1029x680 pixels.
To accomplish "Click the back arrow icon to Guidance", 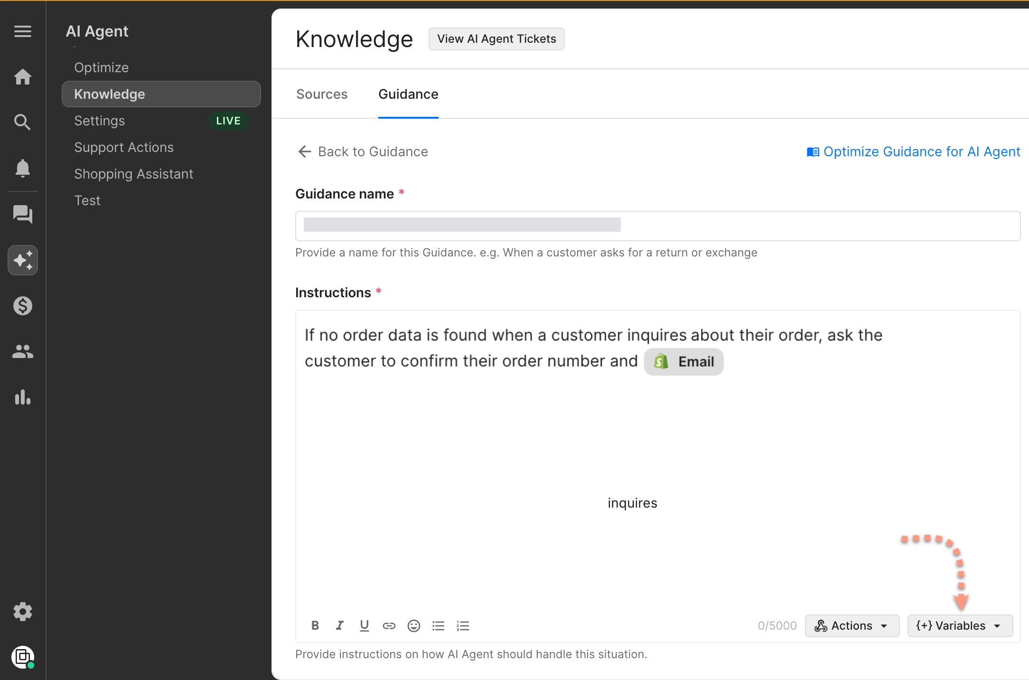I will [304, 151].
